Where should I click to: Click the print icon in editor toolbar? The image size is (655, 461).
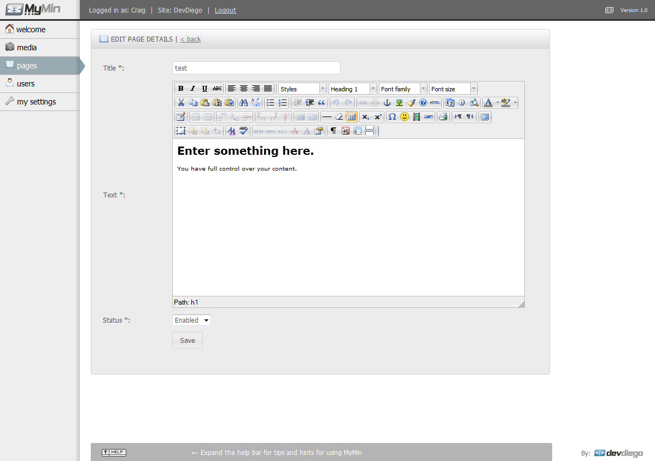click(x=443, y=116)
